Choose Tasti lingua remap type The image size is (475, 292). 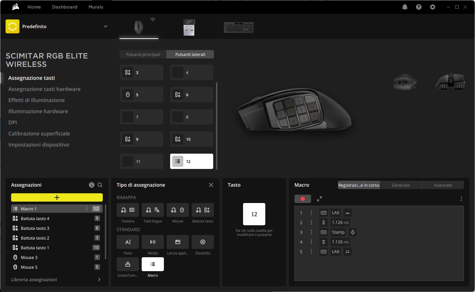153,210
